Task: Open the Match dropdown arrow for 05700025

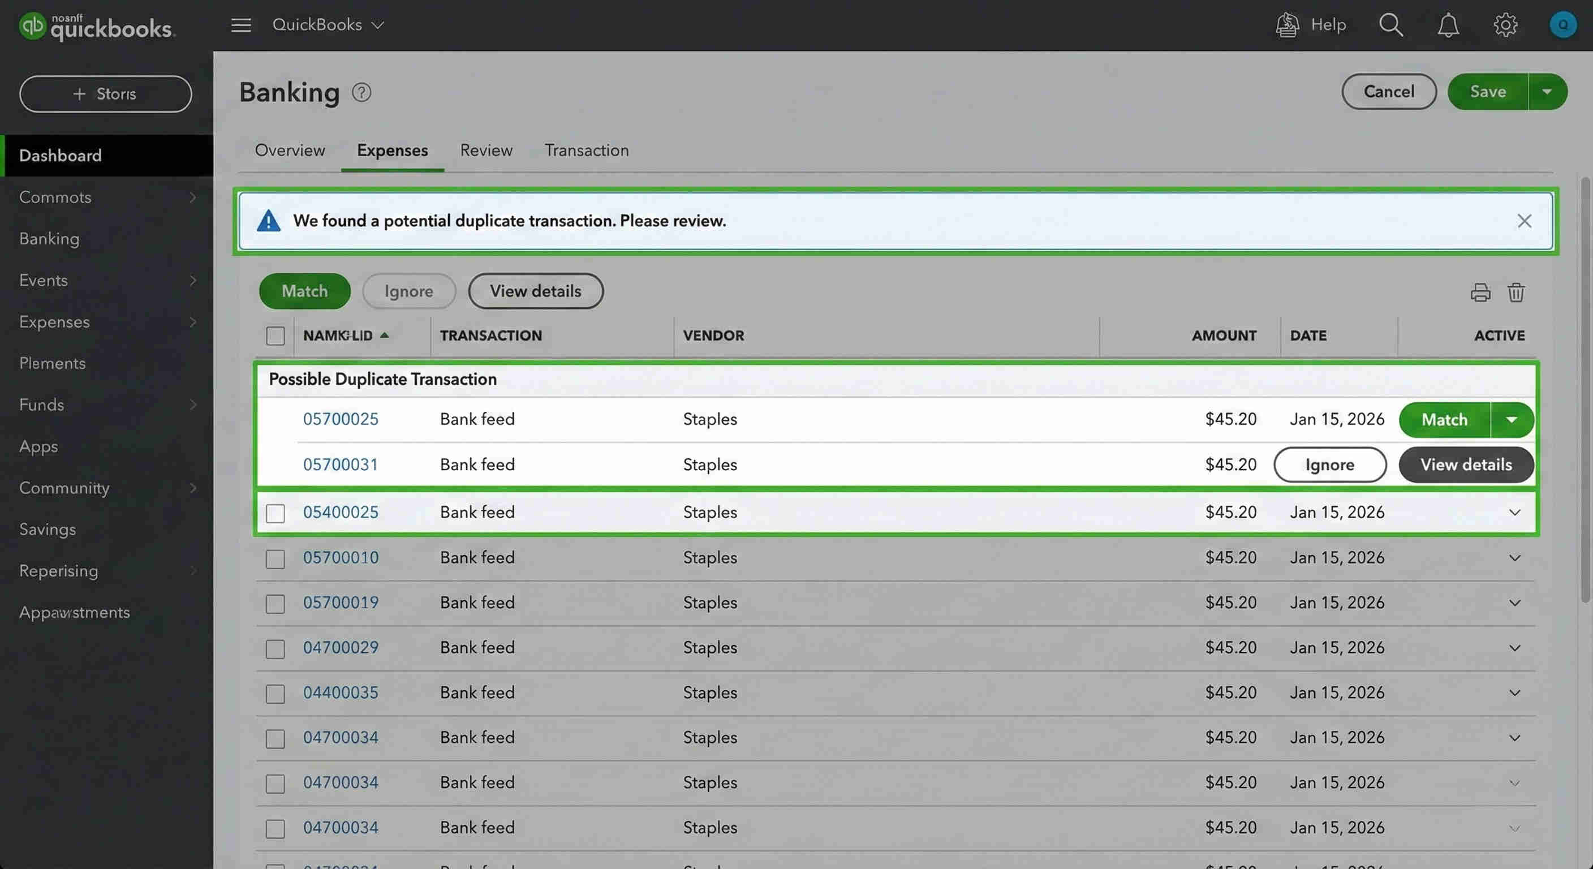Action: 1512,419
